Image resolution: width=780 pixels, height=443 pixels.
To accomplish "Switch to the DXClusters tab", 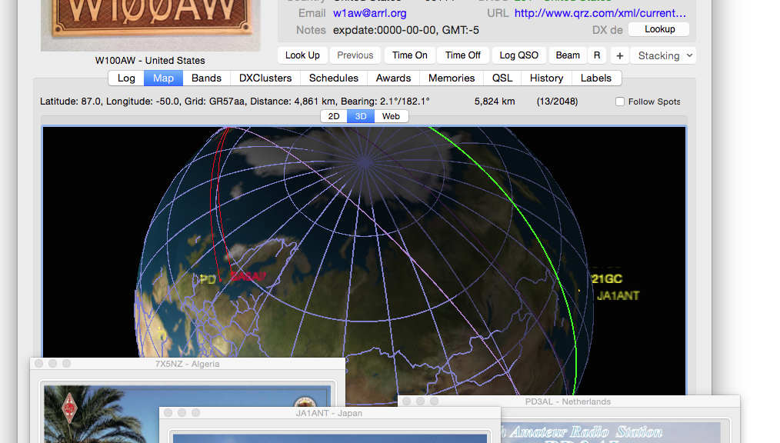I will click(265, 78).
